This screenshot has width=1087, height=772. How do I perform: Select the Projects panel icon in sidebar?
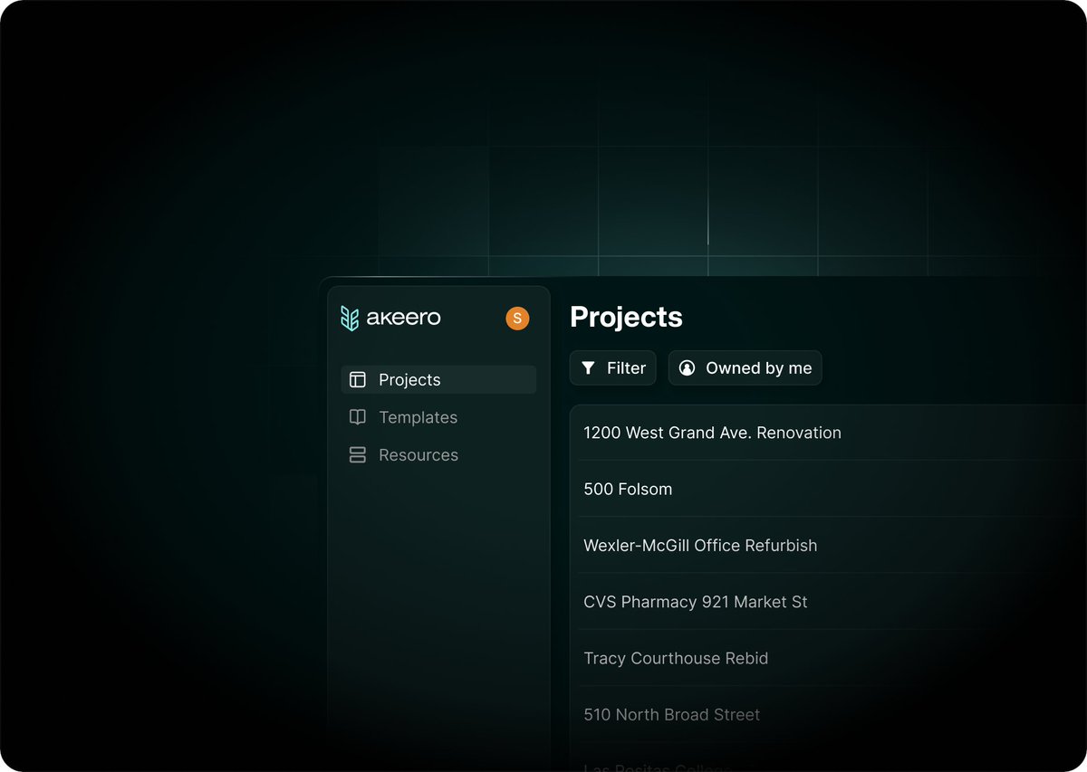(x=357, y=379)
